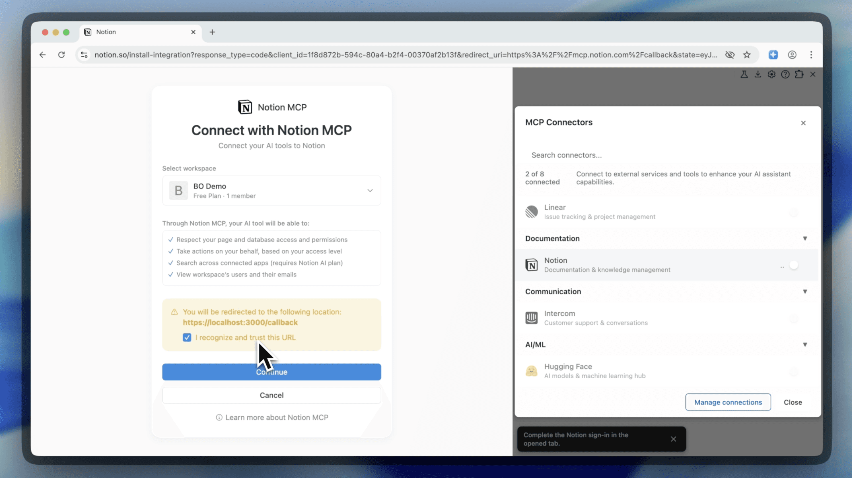Click Take actions on your behalf line

point(259,252)
